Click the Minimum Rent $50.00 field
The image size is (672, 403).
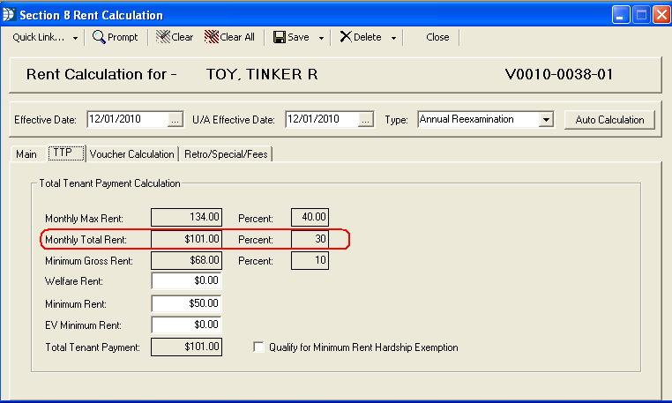point(186,303)
